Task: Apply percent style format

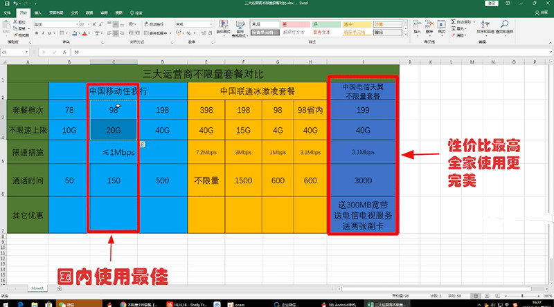Action: point(188,33)
